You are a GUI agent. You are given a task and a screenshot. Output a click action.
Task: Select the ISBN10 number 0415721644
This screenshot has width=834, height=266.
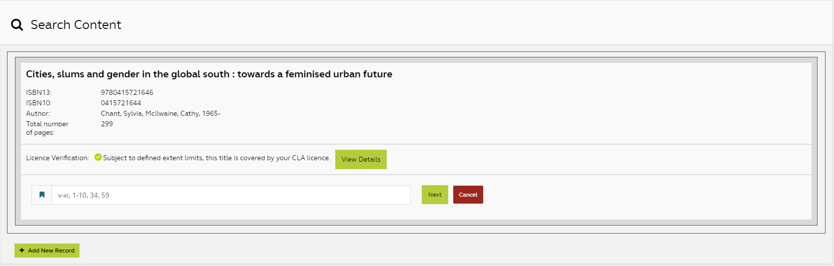121,103
